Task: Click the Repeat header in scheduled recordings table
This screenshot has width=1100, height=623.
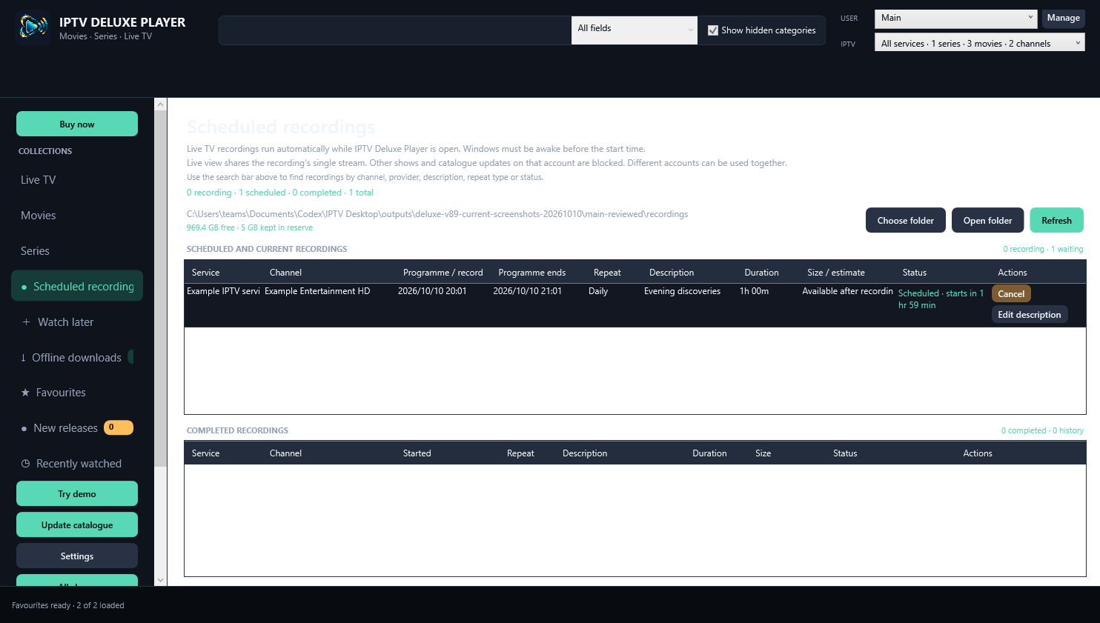Action: click(607, 273)
